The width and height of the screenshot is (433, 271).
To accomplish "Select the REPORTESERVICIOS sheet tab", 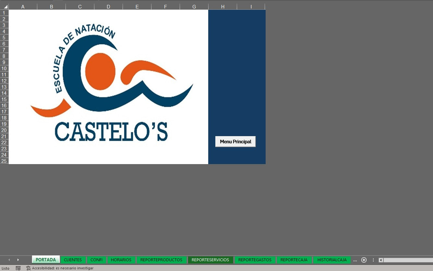I will [210, 260].
